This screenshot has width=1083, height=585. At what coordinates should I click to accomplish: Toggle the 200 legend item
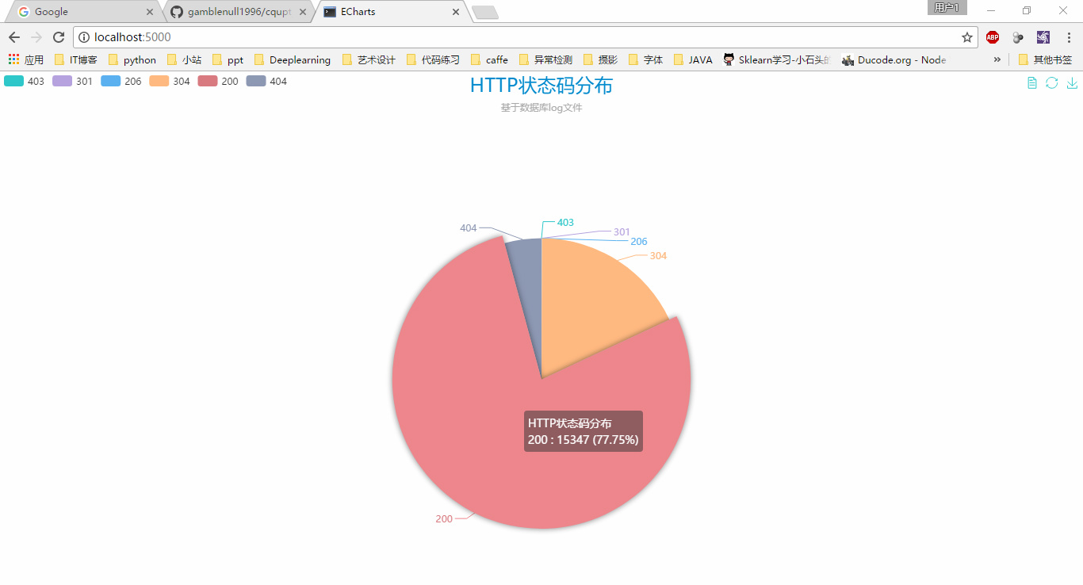218,81
